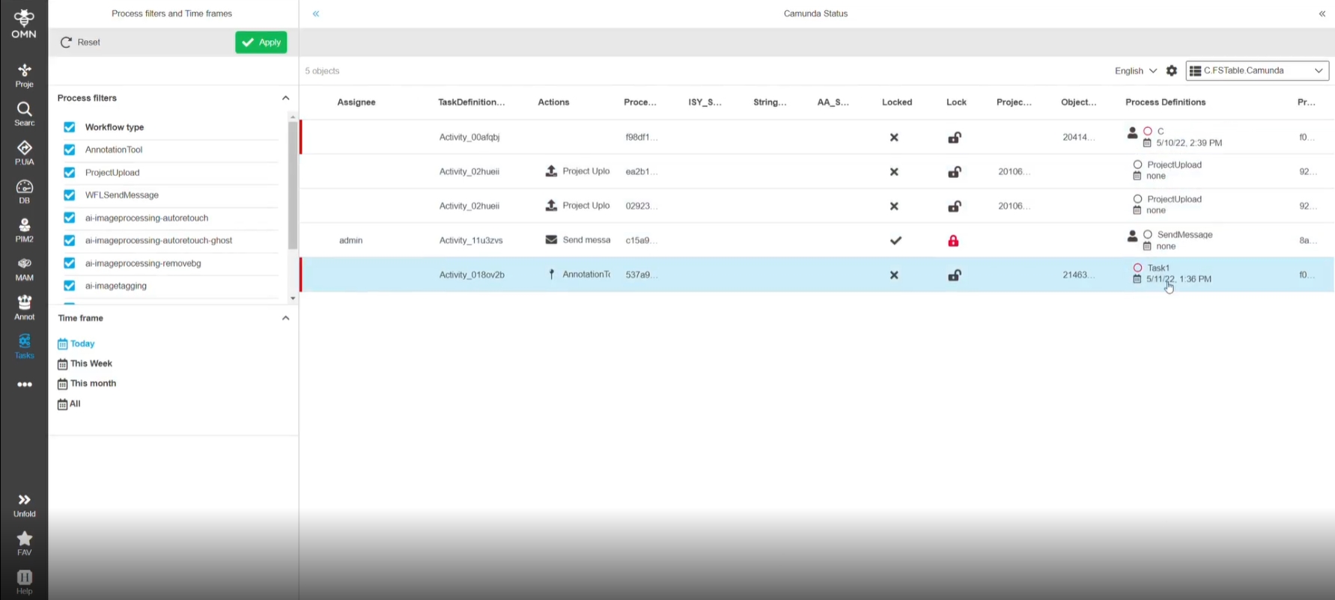Viewport: 1335px width, 600px height.
Task: Open the FAV favorites star icon
Action: [24, 543]
